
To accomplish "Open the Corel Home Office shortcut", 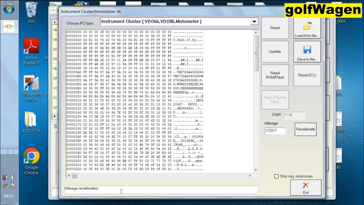I will pyautogui.click(x=31, y=89).
